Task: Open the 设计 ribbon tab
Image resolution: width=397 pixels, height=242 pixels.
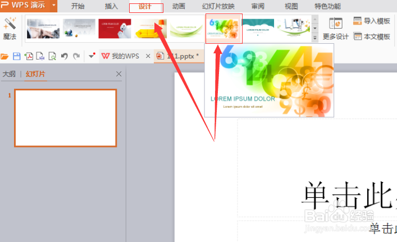Action: tap(146, 7)
